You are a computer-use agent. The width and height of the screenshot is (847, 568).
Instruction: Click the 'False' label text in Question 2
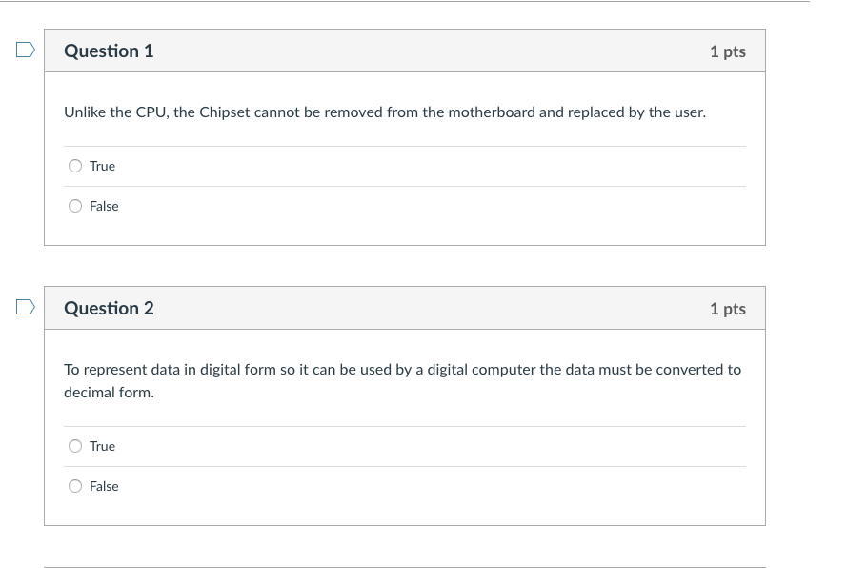click(104, 486)
